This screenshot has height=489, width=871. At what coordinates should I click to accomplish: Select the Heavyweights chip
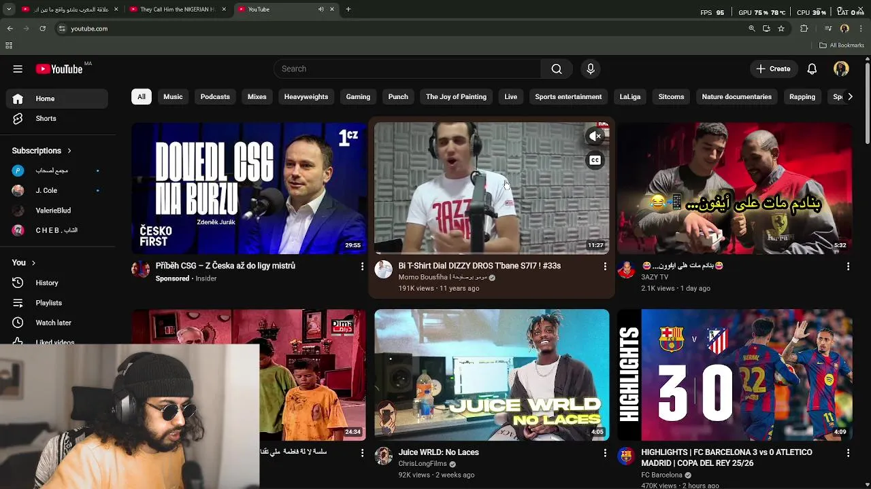[x=306, y=96]
